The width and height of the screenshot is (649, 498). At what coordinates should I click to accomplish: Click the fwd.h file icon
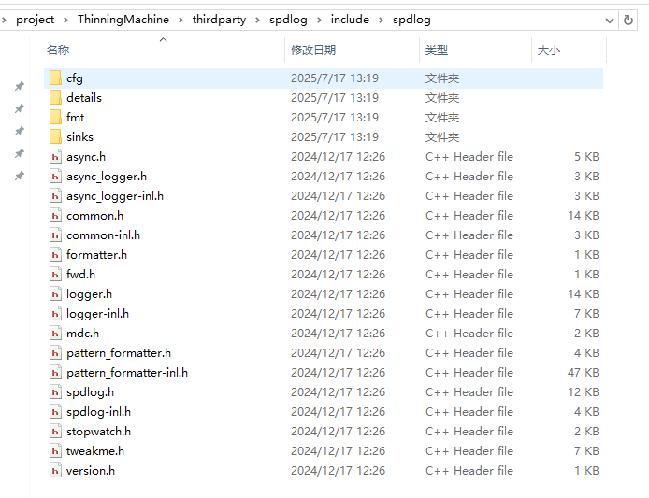coord(55,275)
